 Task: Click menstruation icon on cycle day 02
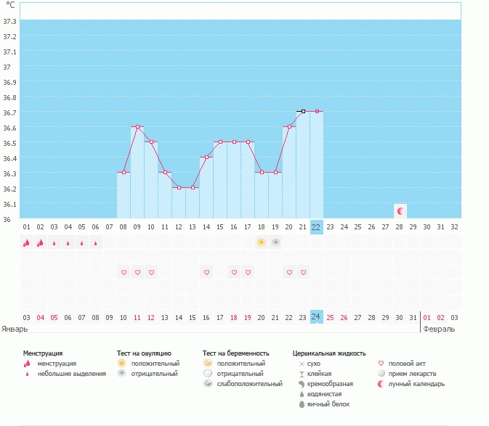(x=40, y=242)
